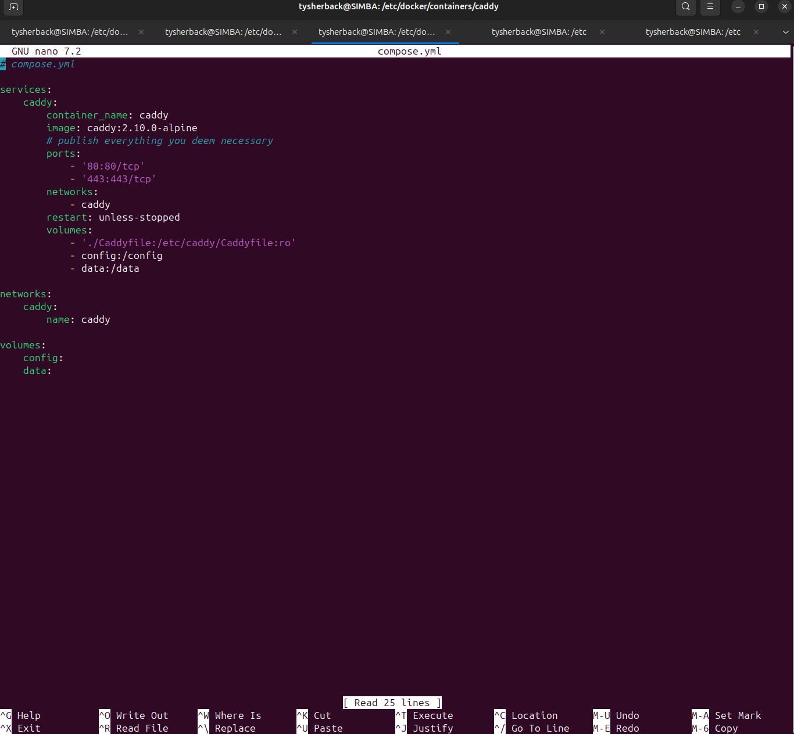Click the '80:80/tcp' port entry

click(x=113, y=166)
